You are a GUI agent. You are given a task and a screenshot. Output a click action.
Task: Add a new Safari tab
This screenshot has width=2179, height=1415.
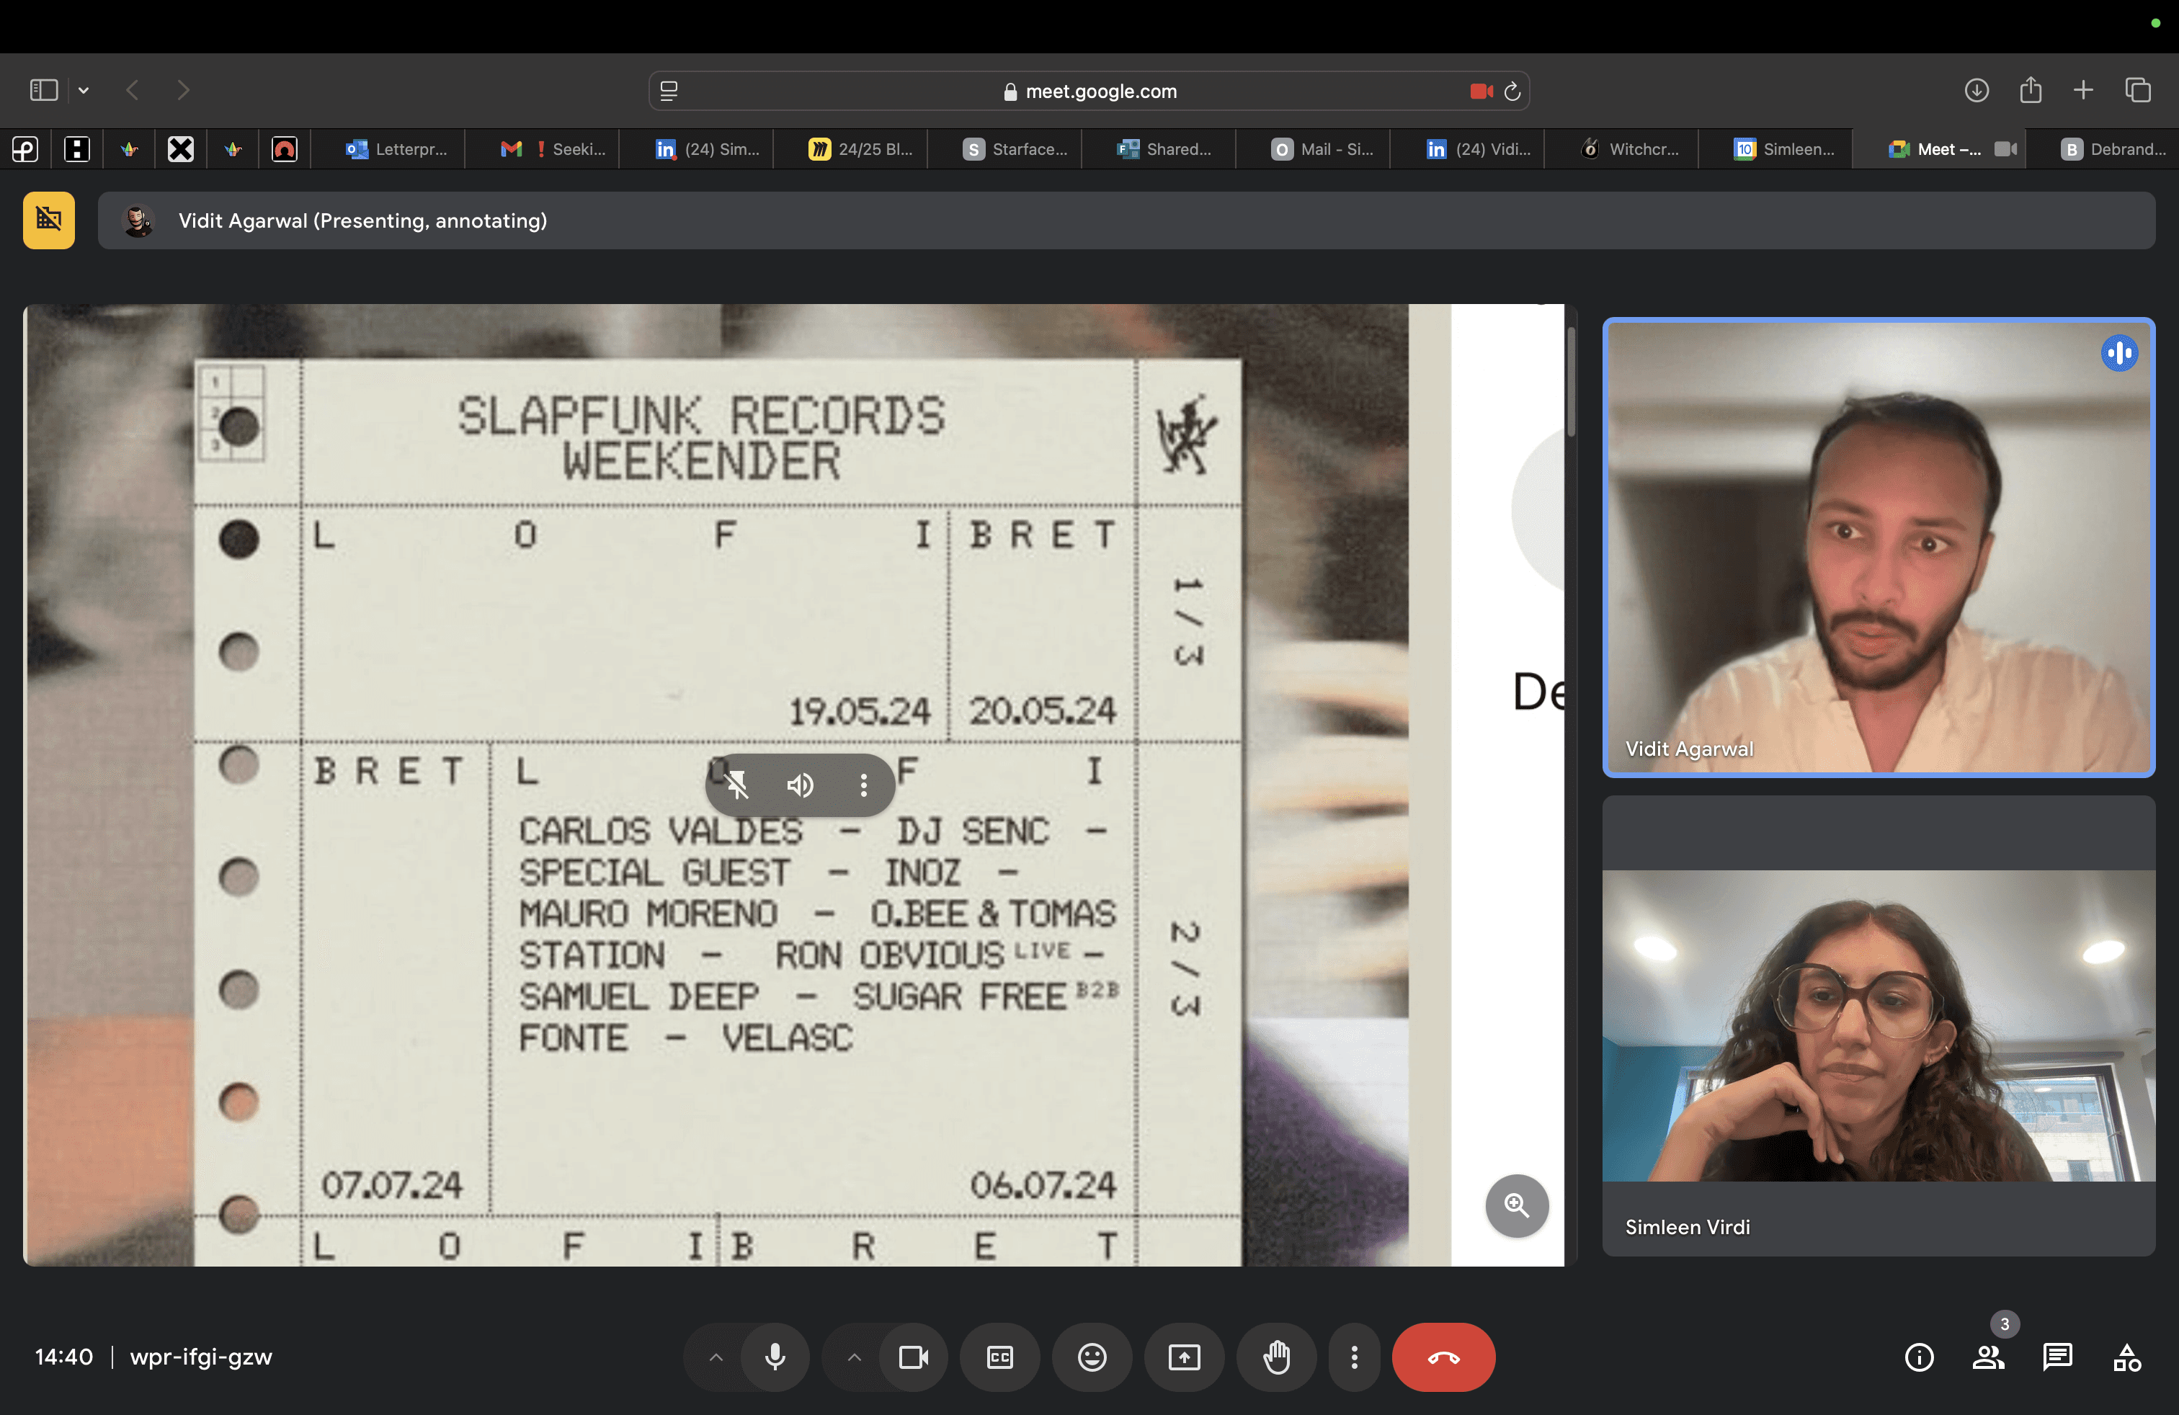[x=2083, y=89]
